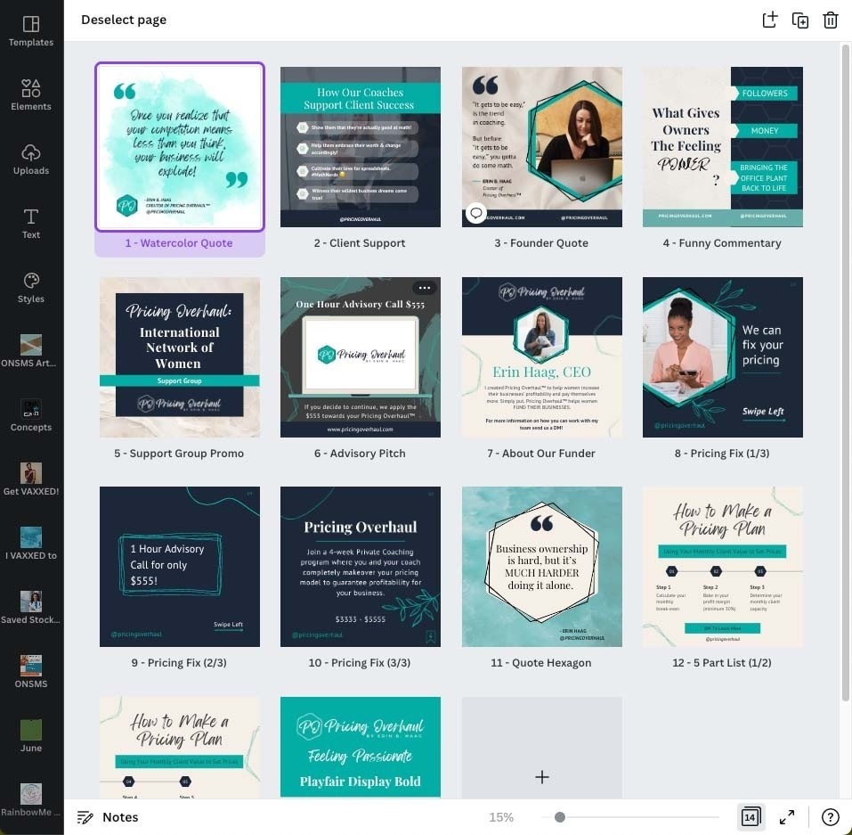
Task: Click title '4 - Funny Commentary'
Action: coord(722,243)
